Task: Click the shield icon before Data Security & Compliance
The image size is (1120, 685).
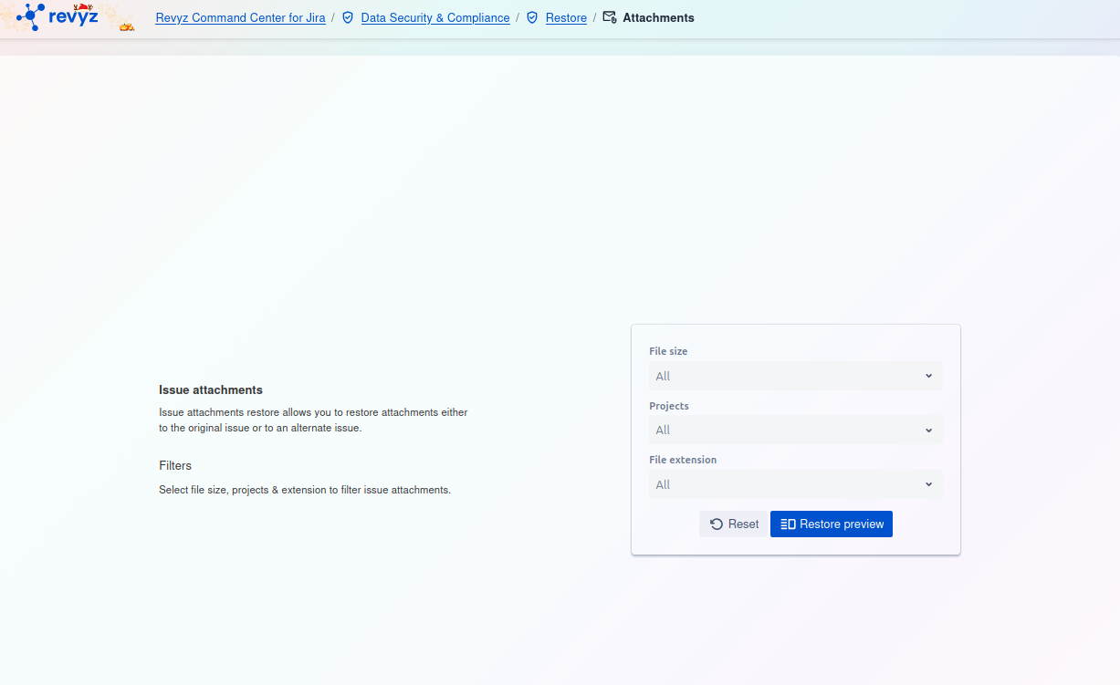Action: pyautogui.click(x=348, y=17)
